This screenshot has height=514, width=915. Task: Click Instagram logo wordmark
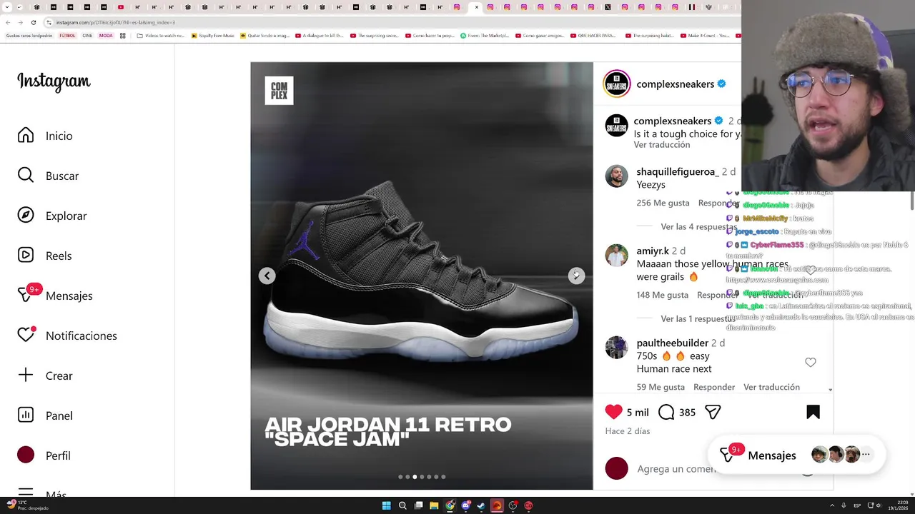click(x=54, y=82)
